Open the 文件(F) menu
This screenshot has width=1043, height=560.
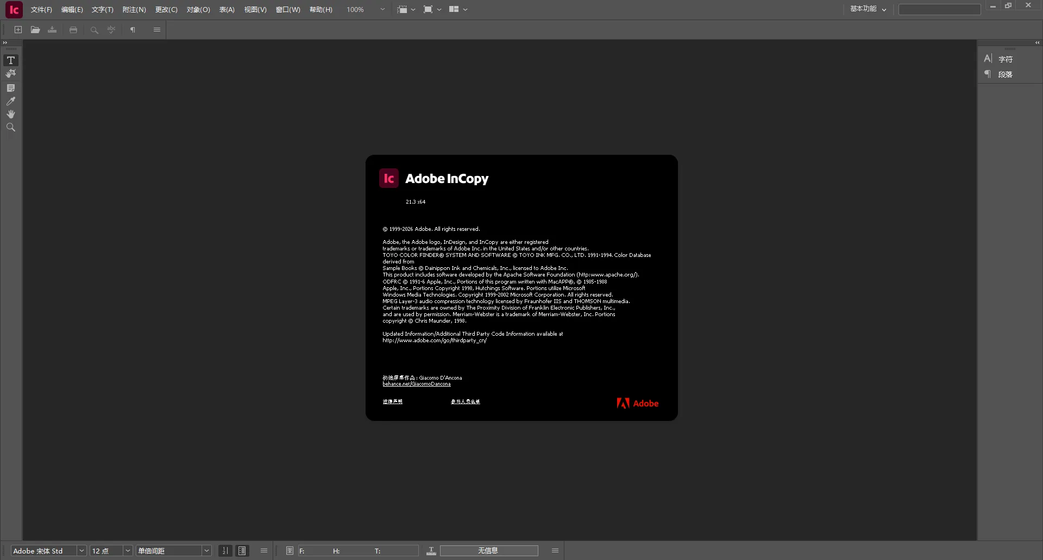41,10
